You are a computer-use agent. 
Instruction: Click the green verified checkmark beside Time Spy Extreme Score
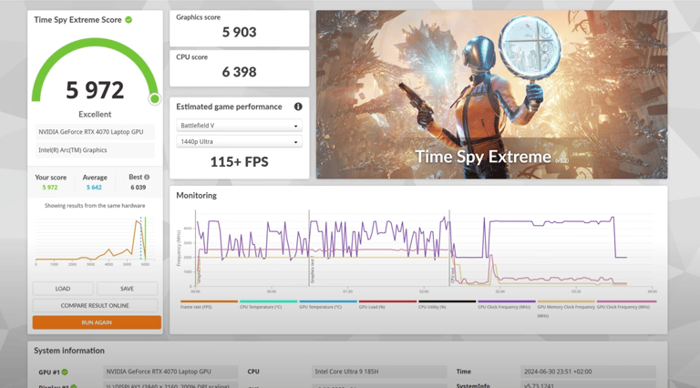click(129, 20)
